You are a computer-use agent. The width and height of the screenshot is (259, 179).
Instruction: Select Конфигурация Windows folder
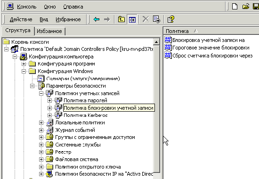(65, 71)
